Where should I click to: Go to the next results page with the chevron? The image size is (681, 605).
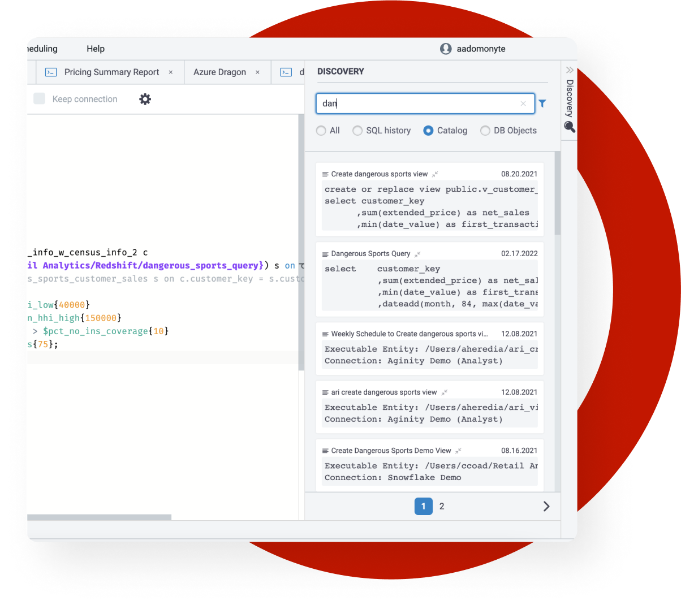coord(546,506)
